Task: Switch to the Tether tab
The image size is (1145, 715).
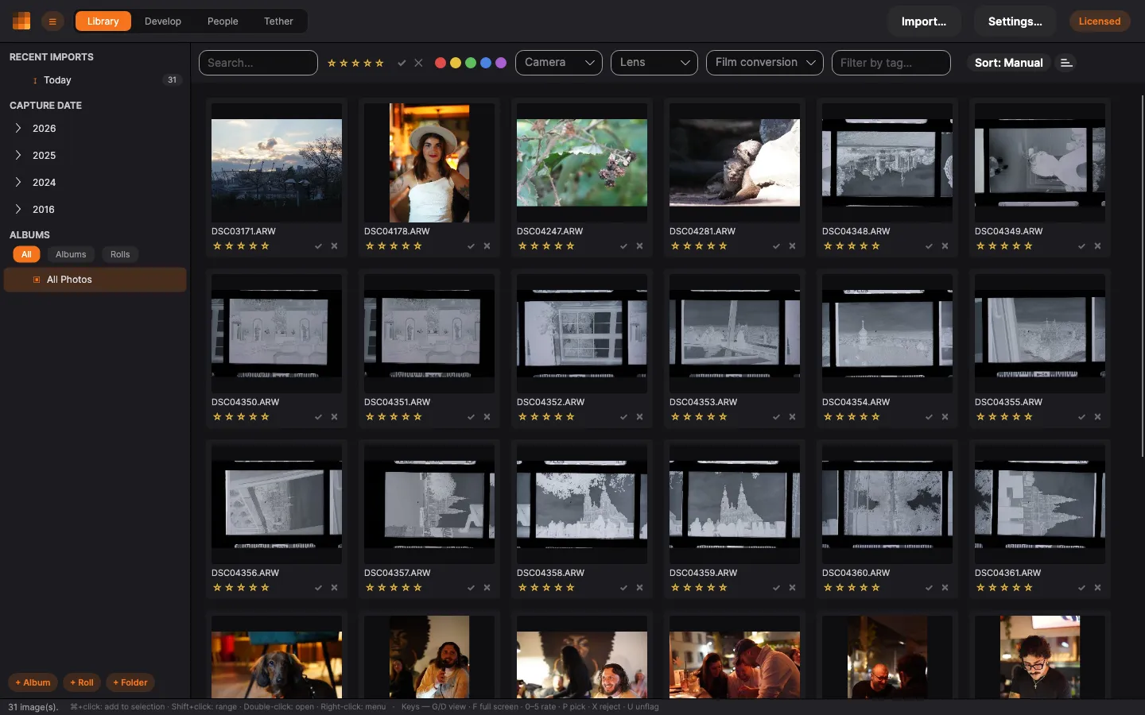Action: pyautogui.click(x=278, y=21)
